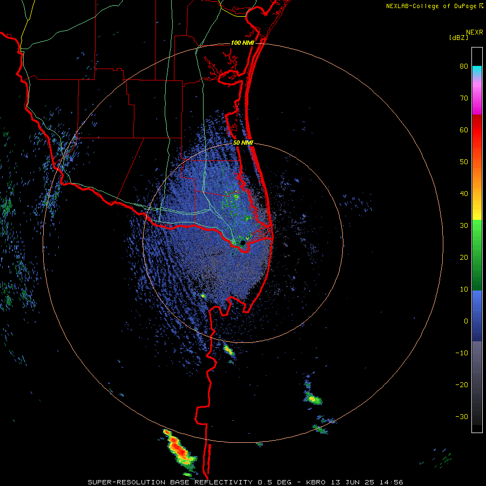Click the [dBZ] unit label
The width and height of the screenshot is (486, 486).
click(x=458, y=37)
